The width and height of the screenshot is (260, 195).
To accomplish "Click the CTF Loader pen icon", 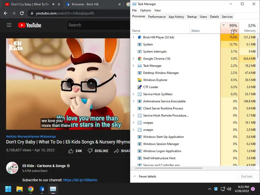I will pyautogui.click(x=140, y=87).
